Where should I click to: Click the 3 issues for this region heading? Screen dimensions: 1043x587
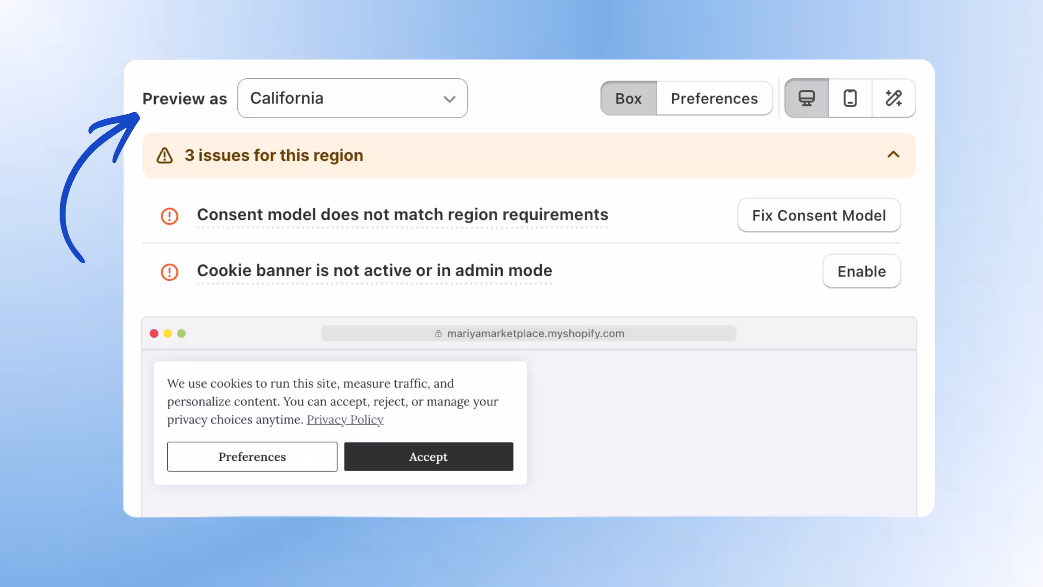tap(274, 156)
